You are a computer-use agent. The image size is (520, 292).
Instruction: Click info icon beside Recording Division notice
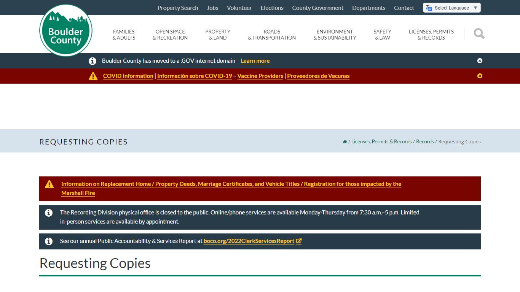[x=49, y=213]
